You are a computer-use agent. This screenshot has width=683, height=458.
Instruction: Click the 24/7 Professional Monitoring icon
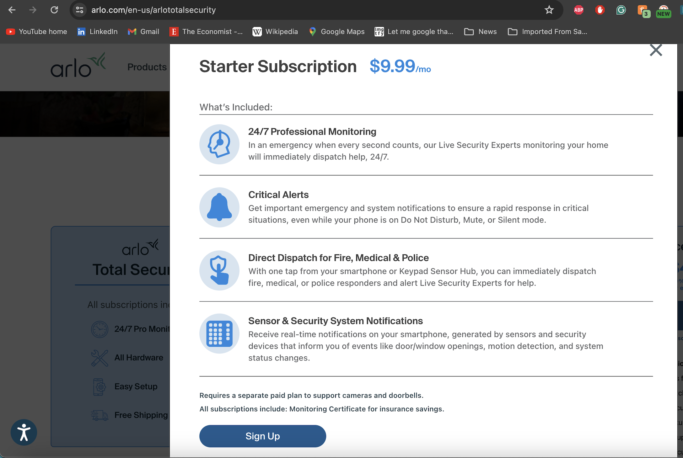coord(219,144)
